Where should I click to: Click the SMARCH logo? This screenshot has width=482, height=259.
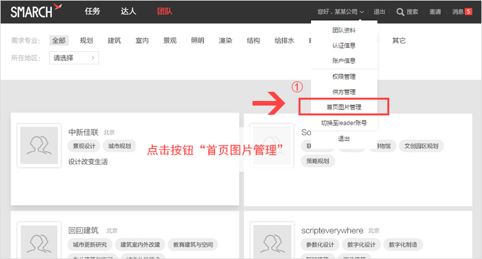pyautogui.click(x=36, y=11)
